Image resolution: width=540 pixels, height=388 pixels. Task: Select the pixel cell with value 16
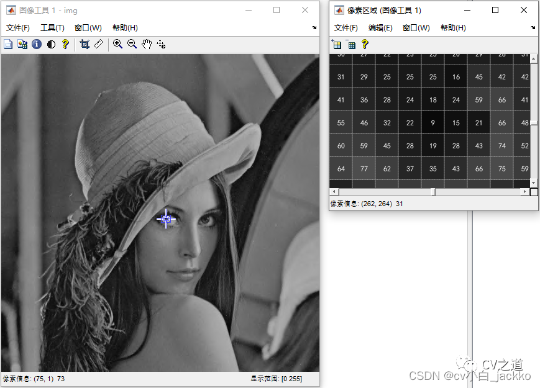click(456, 77)
